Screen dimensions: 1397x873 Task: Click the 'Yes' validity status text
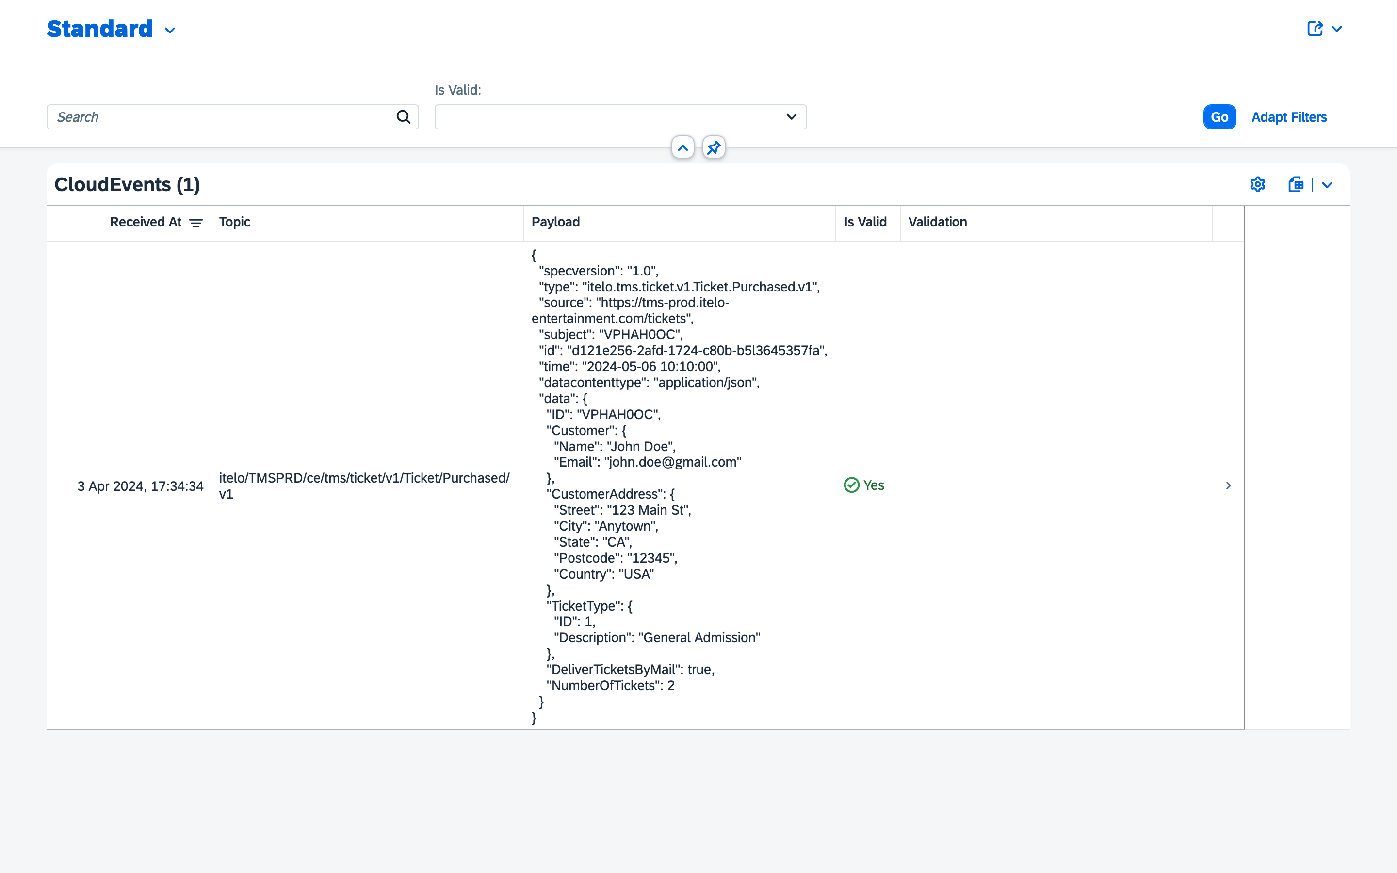874,485
